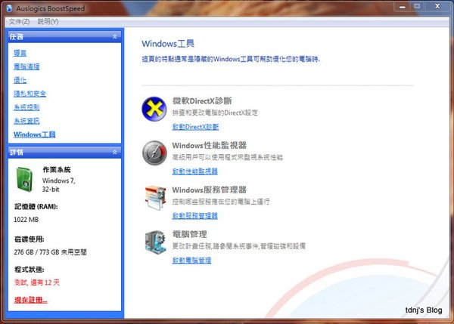Click the Windows 7, 32-bit text
Image resolution: width=454 pixels, height=324 pixels.
[x=59, y=185]
